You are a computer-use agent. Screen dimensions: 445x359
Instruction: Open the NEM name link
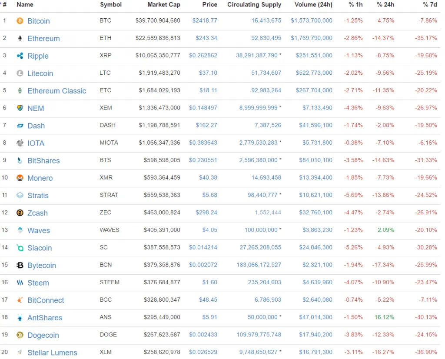(36, 108)
